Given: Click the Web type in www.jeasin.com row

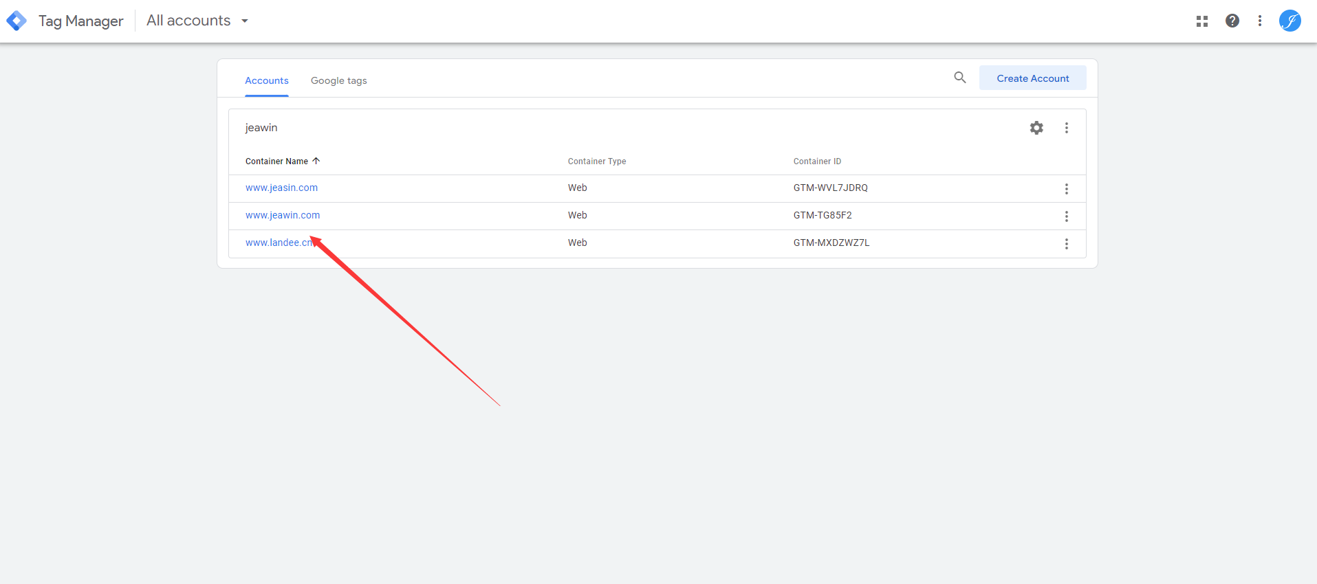Looking at the screenshot, I should coord(578,188).
